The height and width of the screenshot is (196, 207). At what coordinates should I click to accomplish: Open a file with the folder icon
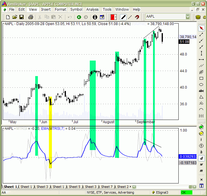point(15,17)
